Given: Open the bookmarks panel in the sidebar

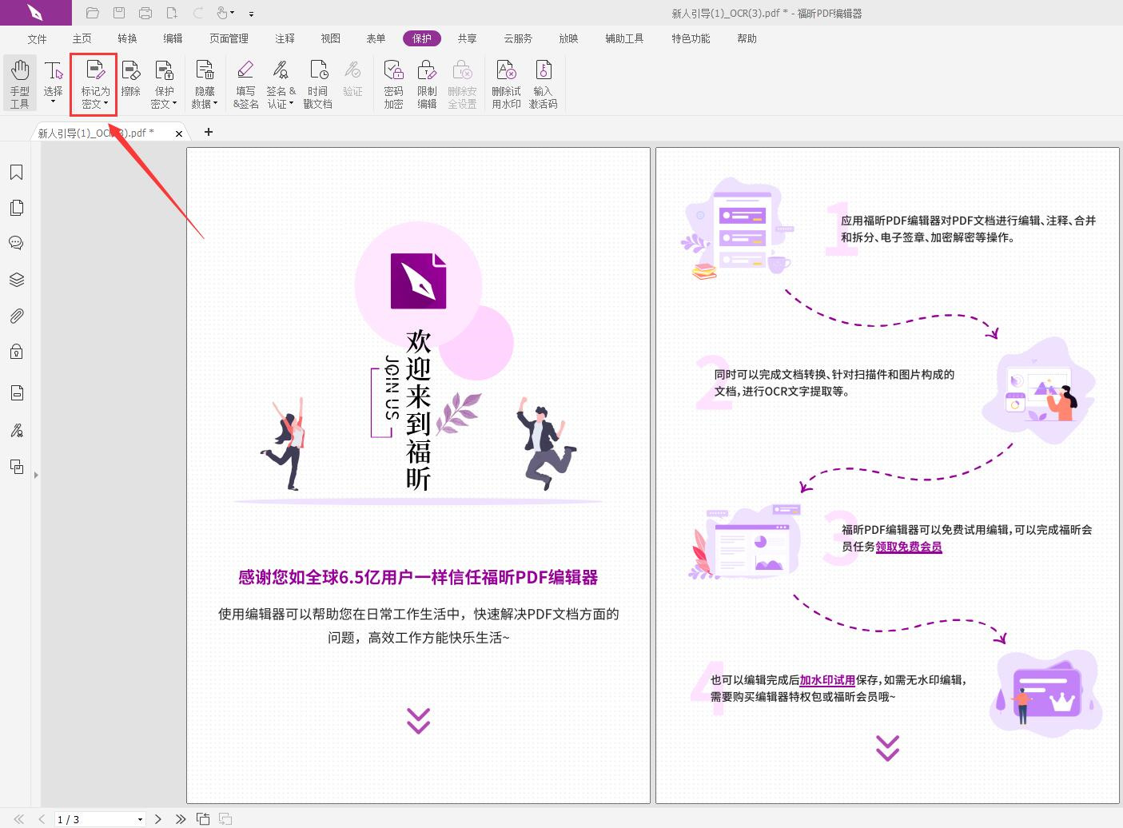Looking at the screenshot, I should pyautogui.click(x=16, y=172).
